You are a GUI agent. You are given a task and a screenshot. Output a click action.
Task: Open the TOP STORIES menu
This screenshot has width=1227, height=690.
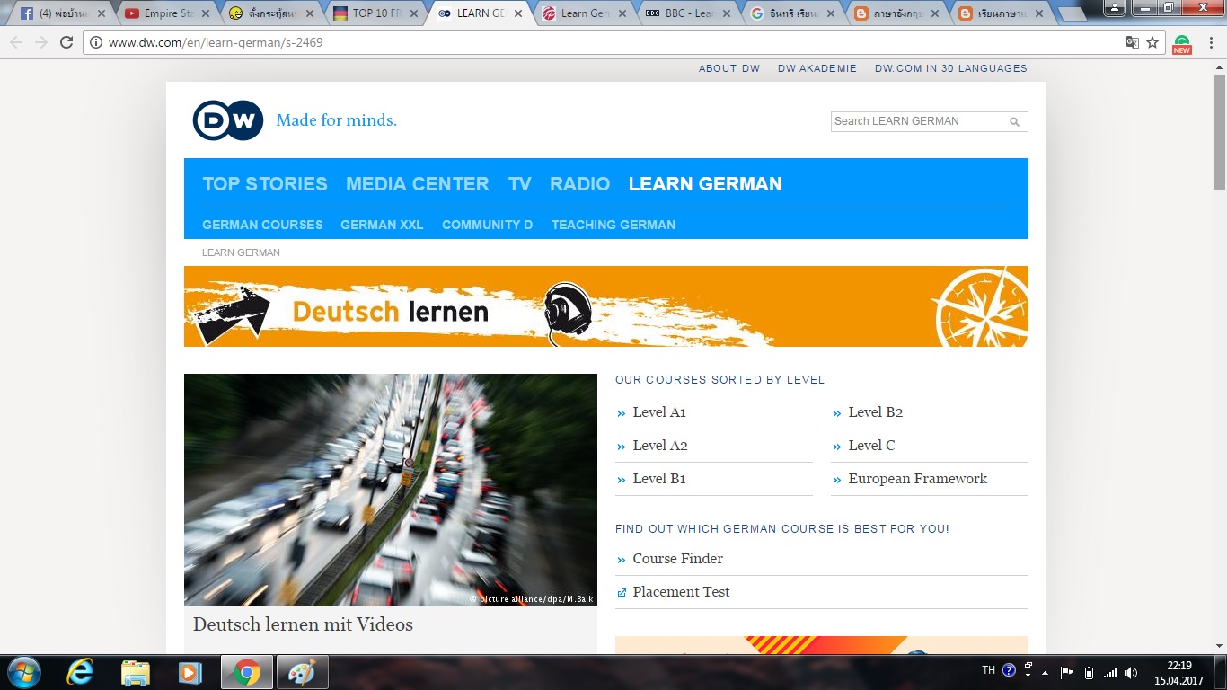[x=265, y=184]
